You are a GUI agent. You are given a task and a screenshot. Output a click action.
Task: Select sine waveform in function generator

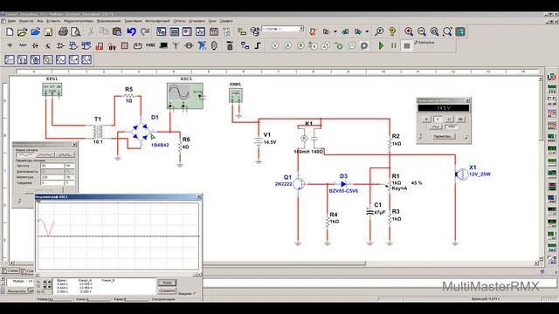[x=25, y=155]
